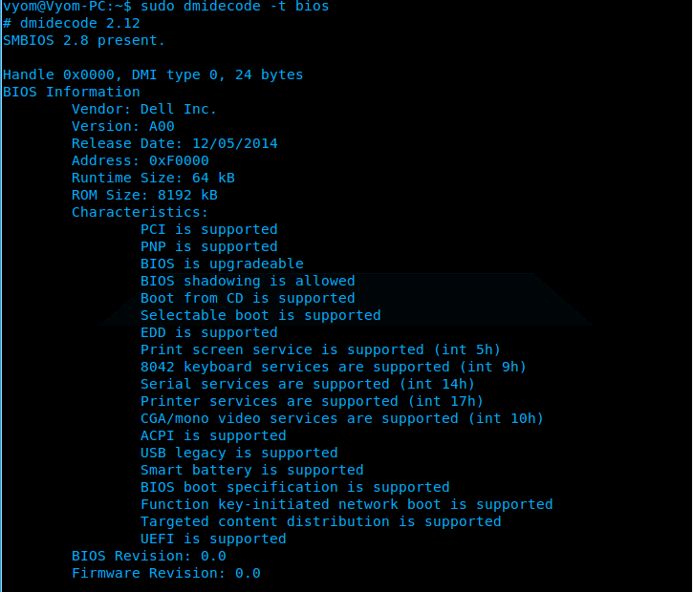This screenshot has width=693, height=592.
Task: Click the Runtime Size: 64 kB line
Action: click(153, 179)
